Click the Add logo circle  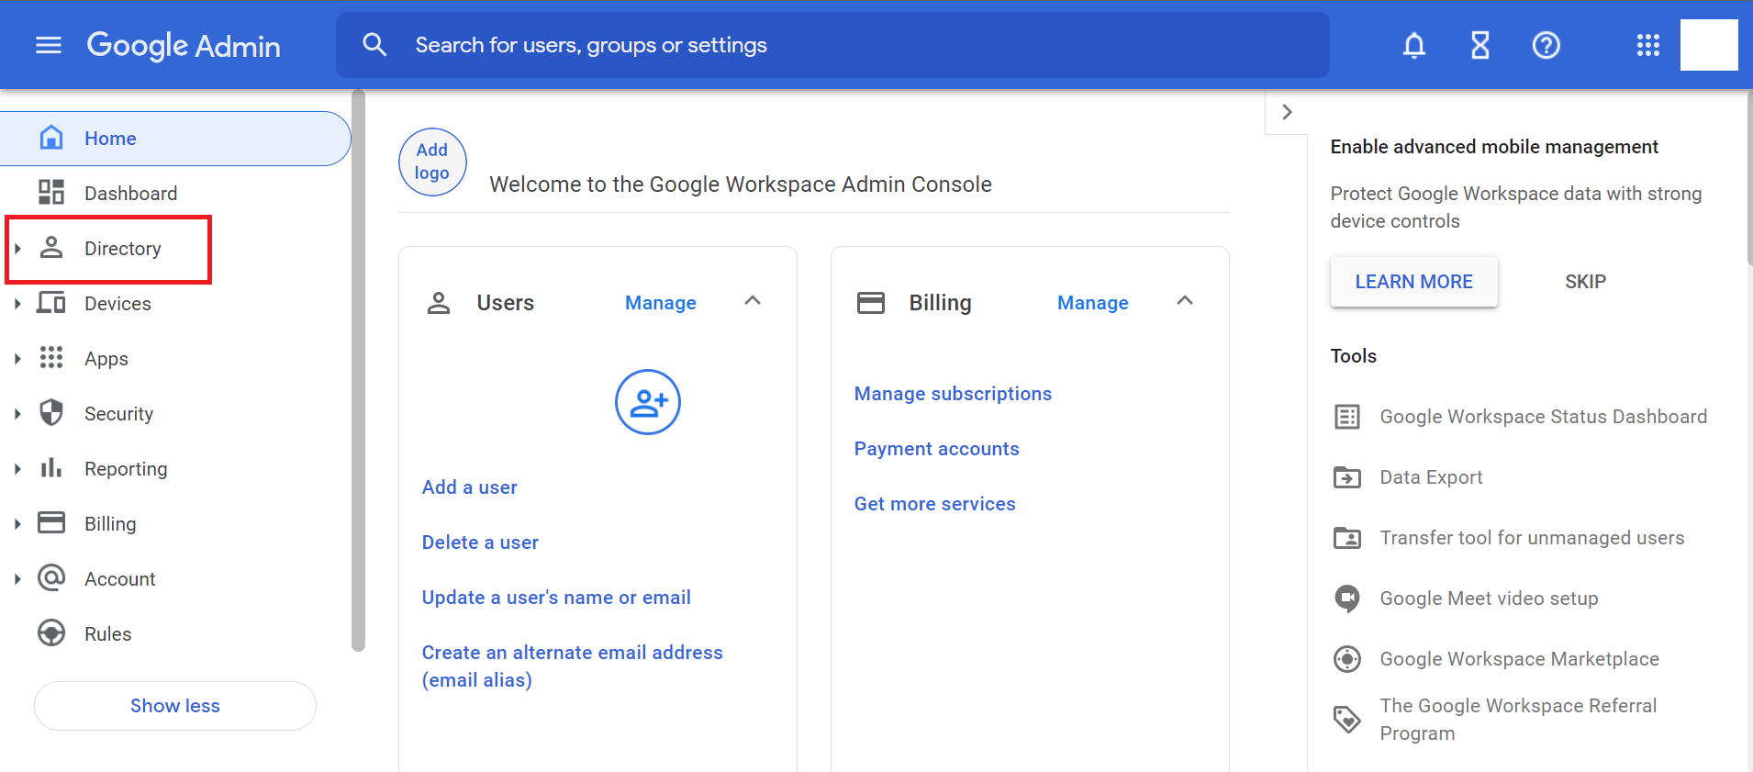pyautogui.click(x=432, y=162)
